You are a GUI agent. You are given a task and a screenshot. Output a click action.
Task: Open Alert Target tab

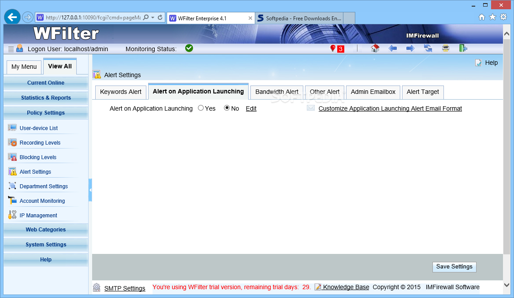click(423, 92)
